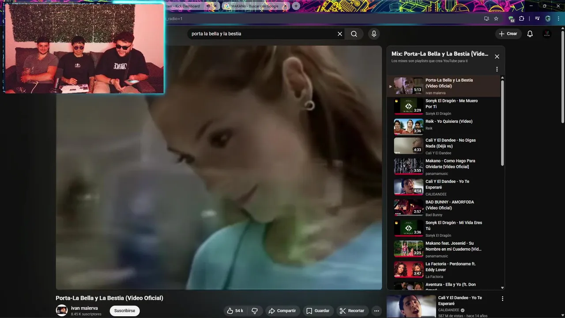Screen dimensions: 565x318
Task: Click the Compartir button
Action: pyautogui.click(x=282, y=311)
